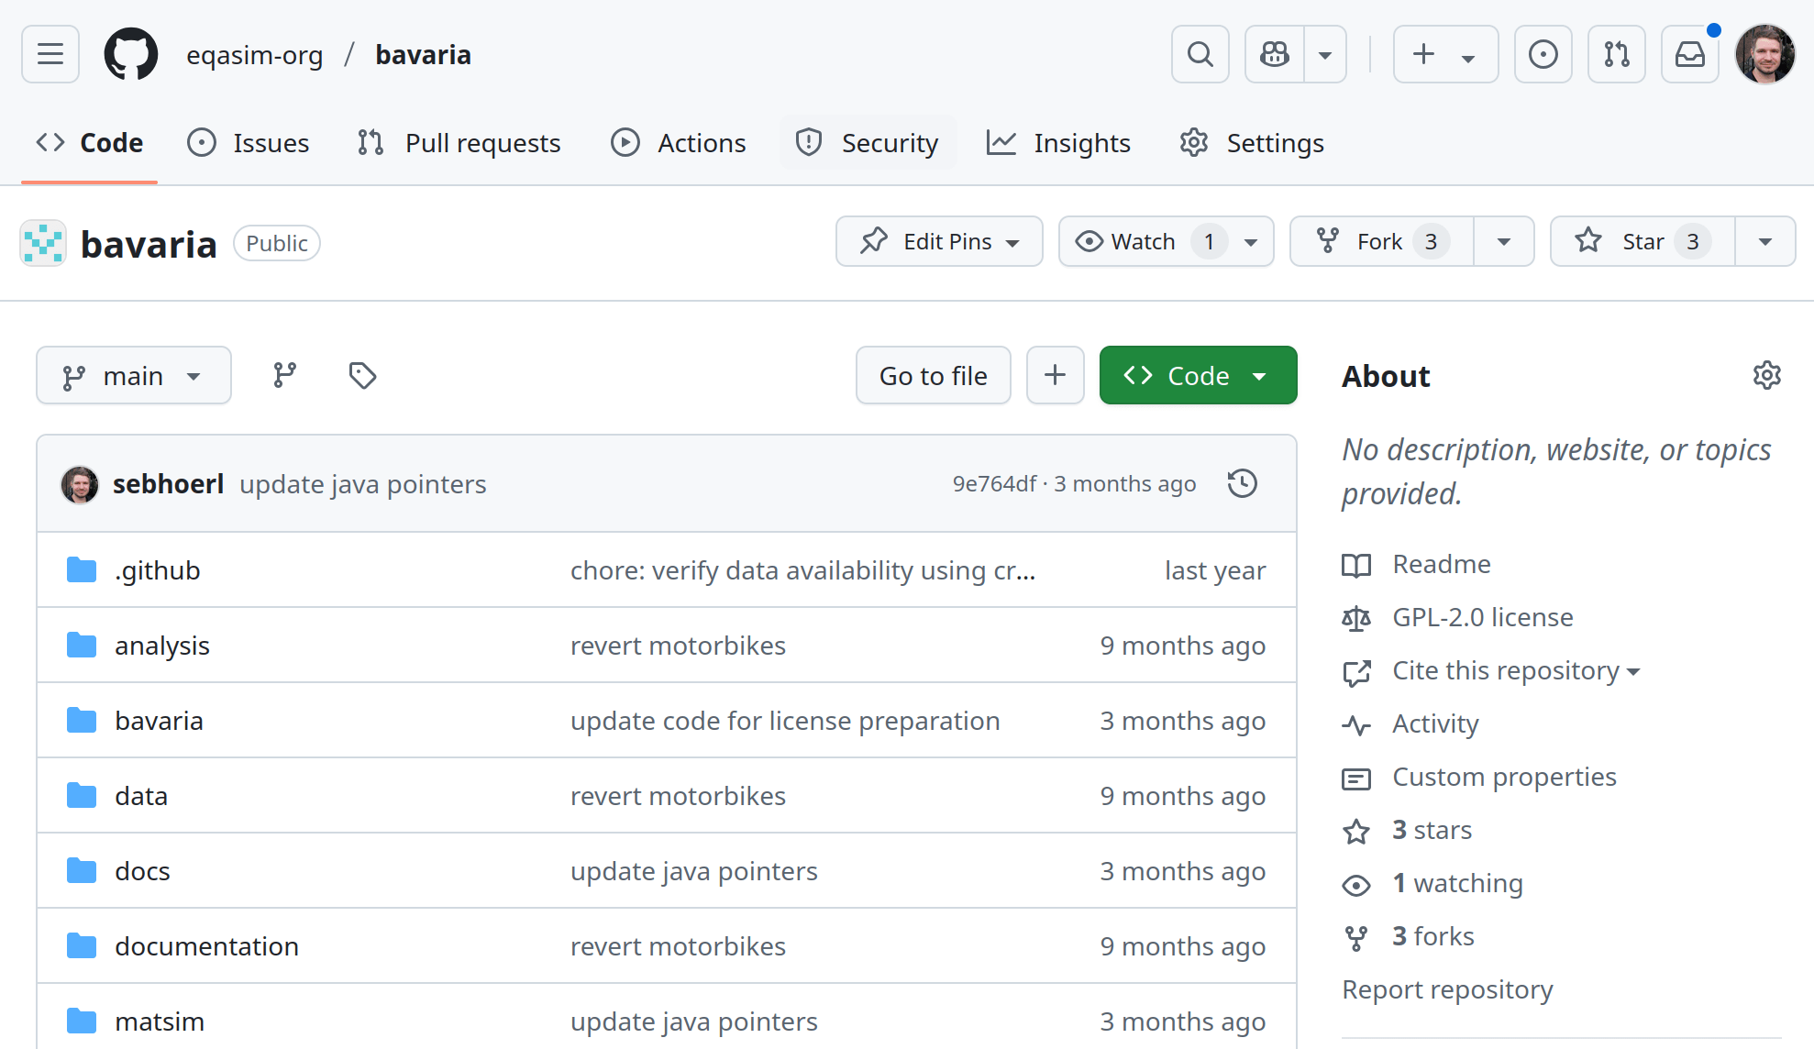The width and height of the screenshot is (1814, 1049).
Task: Watch the repository notifications button
Action: 1143,241
